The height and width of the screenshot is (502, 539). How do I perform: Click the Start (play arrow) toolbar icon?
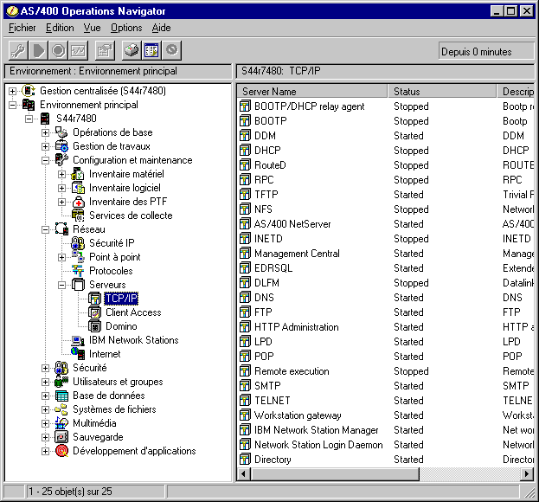[38, 51]
